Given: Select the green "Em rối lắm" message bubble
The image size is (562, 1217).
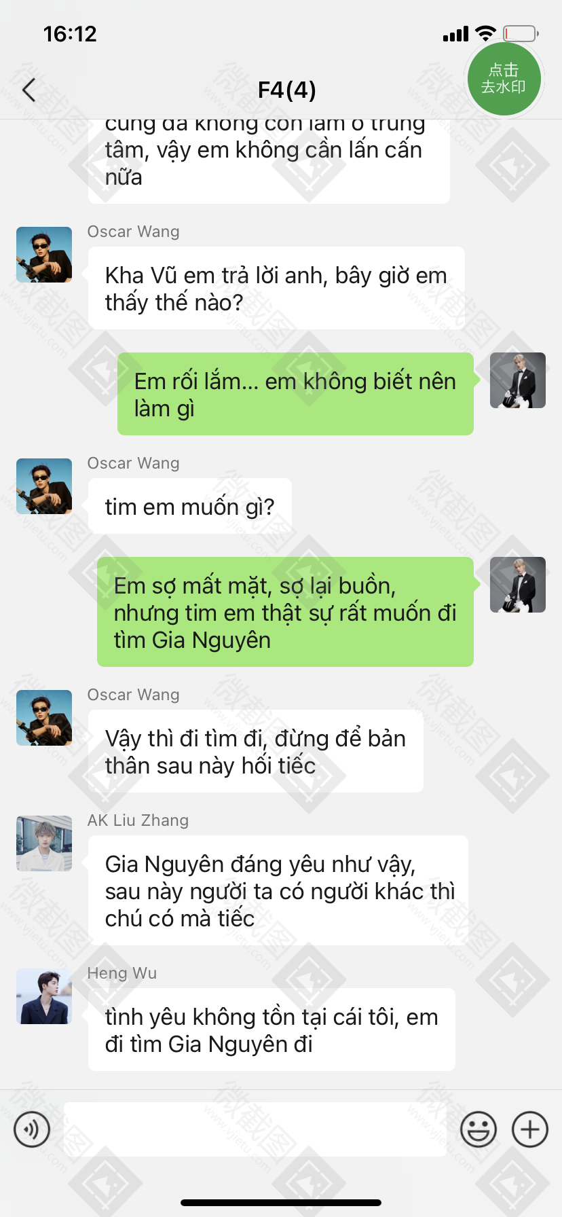Looking at the screenshot, I should (x=295, y=394).
